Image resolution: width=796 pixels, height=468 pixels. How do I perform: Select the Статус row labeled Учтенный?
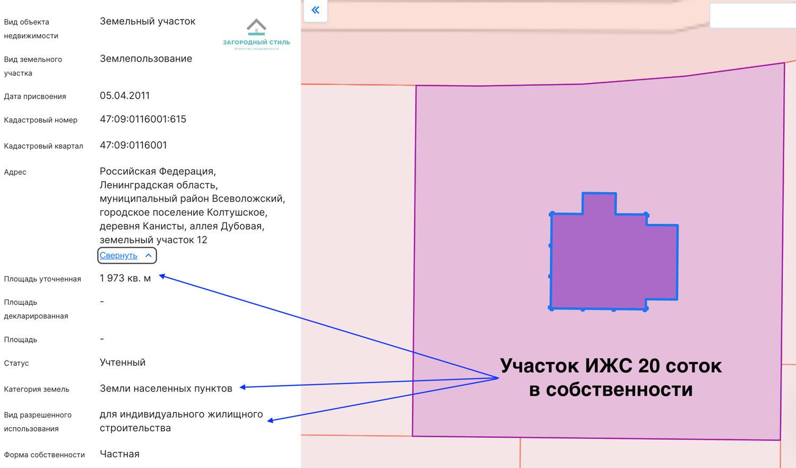click(122, 362)
